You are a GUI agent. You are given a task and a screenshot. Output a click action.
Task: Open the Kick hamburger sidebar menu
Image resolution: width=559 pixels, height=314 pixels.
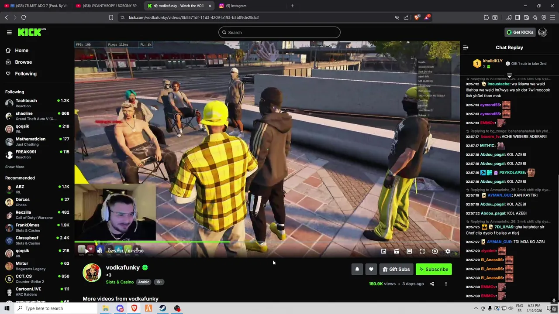(x=9, y=32)
